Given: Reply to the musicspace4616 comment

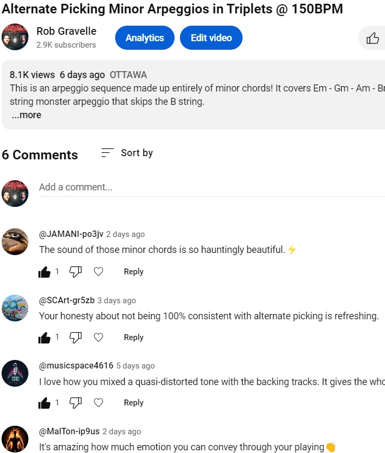Looking at the screenshot, I should click(x=133, y=403).
